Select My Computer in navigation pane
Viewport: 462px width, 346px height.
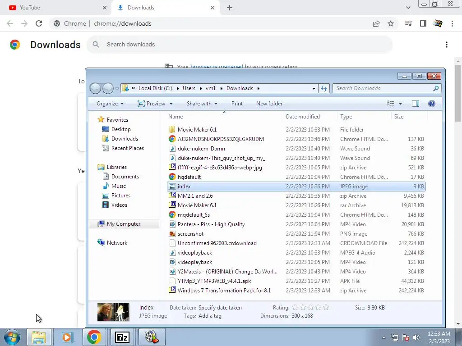(x=124, y=224)
